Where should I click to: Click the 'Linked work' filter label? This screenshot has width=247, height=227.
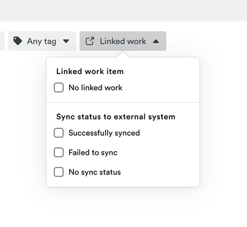click(x=123, y=41)
